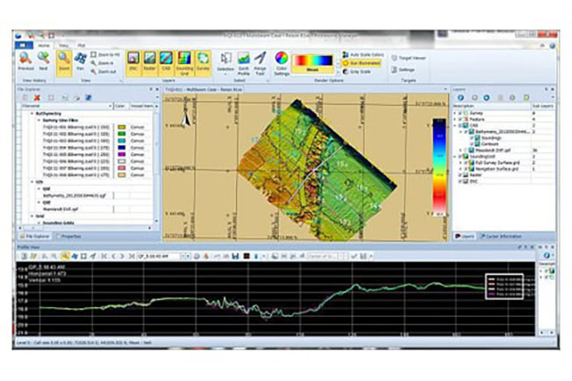Click the black square icon in Profile toolbar
572x381 pixels.
click(x=246, y=256)
